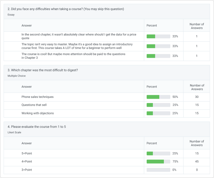Click the Percent column header in question 4
Image resolution: width=214 pixels, height=178 pixels.
pyautogui.click(x=152, y=143)
